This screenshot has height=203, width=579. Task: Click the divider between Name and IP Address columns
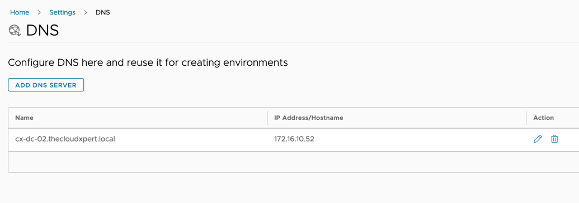coord(267,118)
